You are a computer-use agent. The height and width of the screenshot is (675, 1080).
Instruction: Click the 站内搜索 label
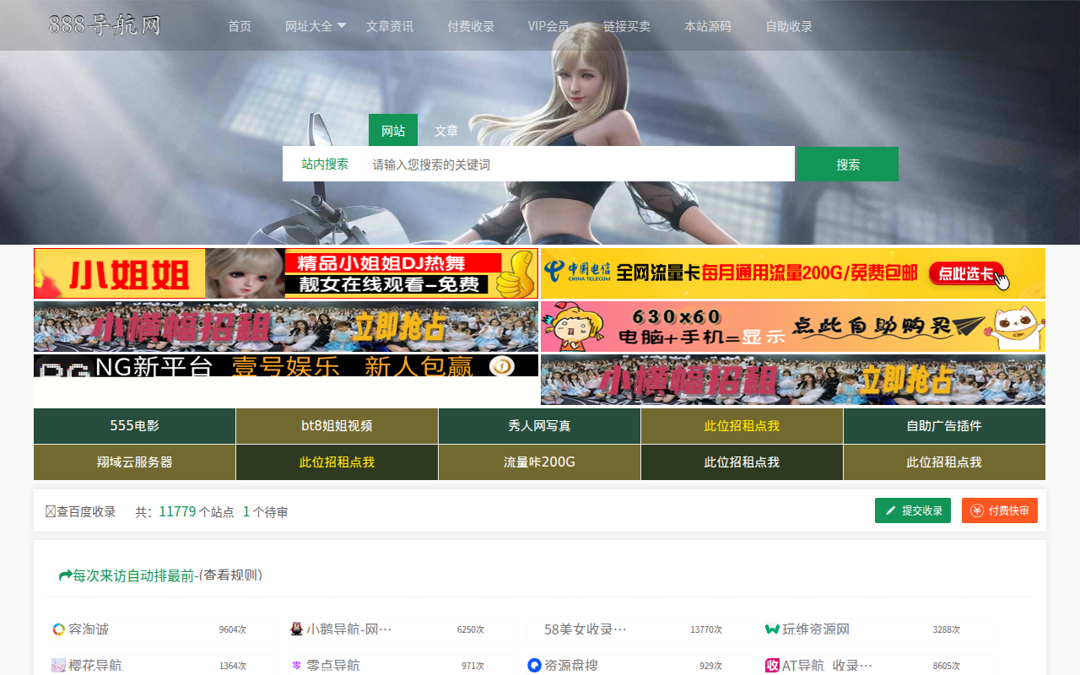[325, 164]
